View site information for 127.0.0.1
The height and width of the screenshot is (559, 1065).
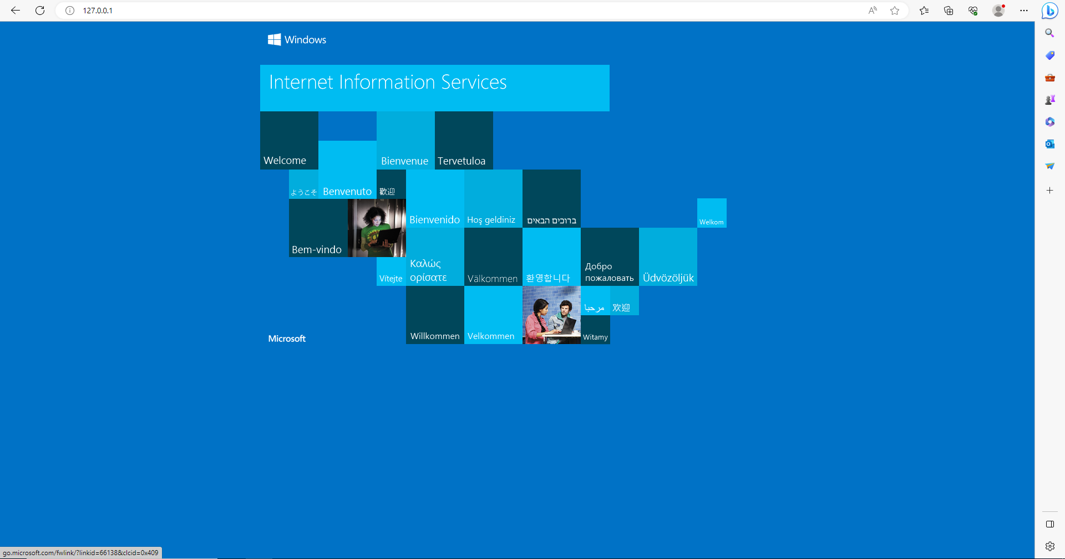click(x=70, y=11)
